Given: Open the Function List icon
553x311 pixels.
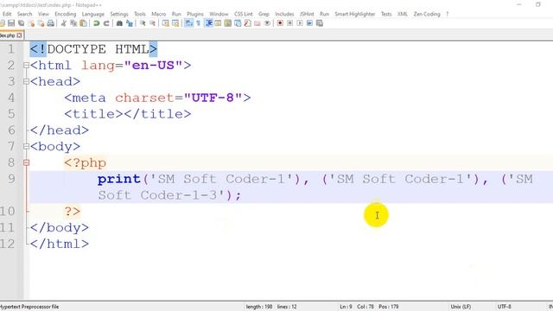Looking at the screenshot, I should [x=248, y=23].
